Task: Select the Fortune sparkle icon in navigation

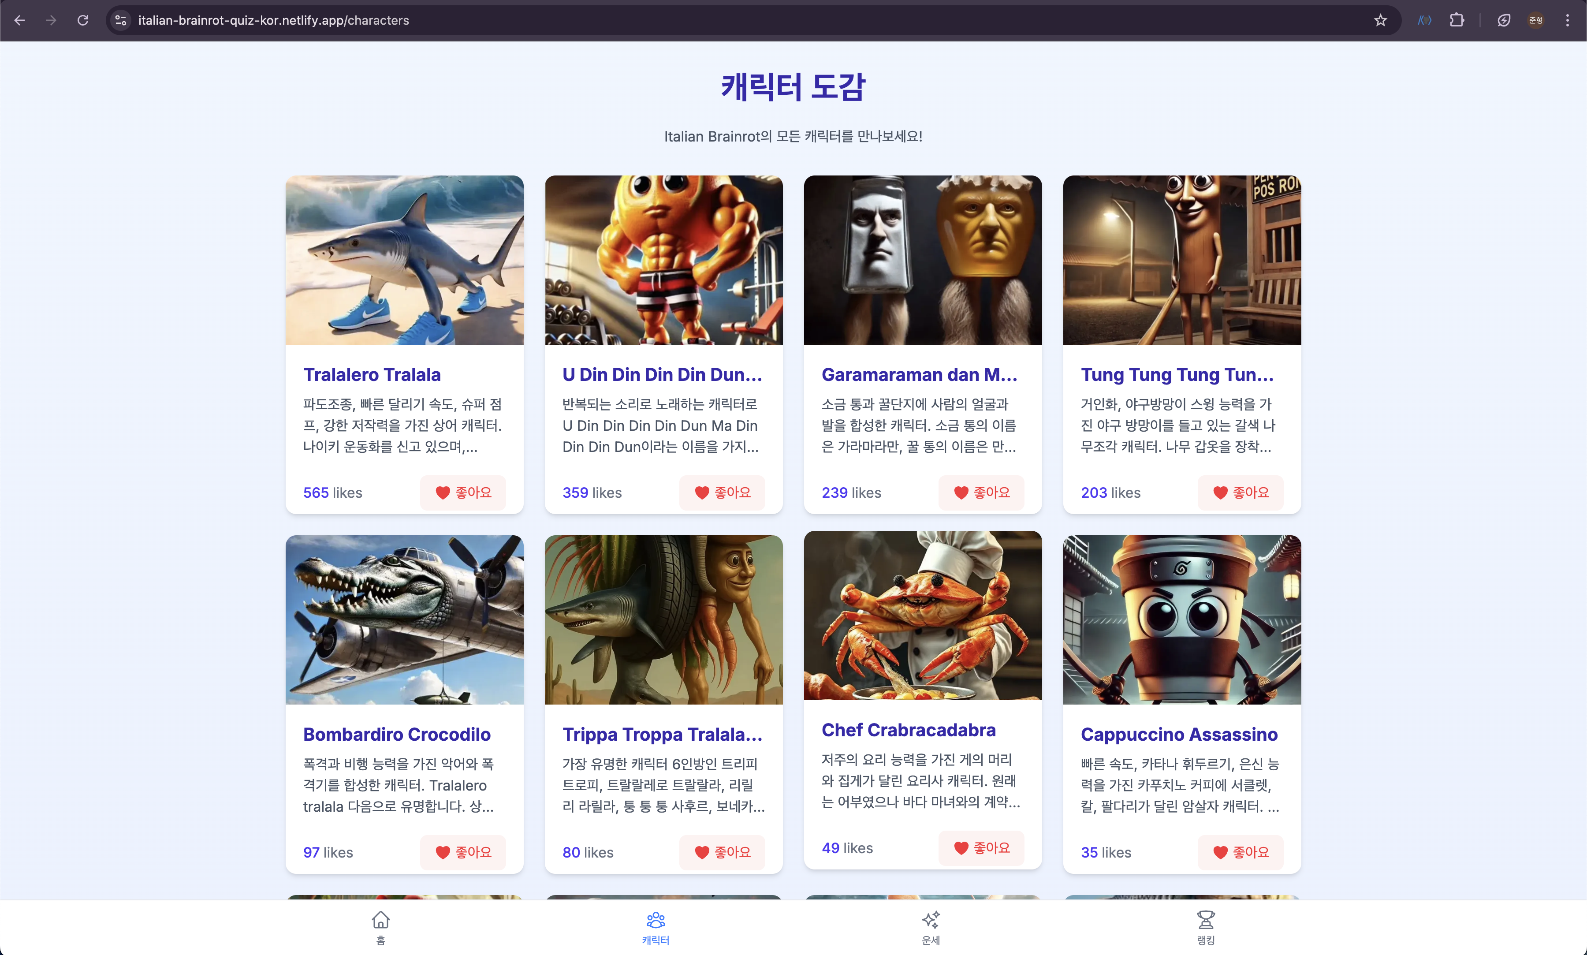Action: (x=930, y=927)
